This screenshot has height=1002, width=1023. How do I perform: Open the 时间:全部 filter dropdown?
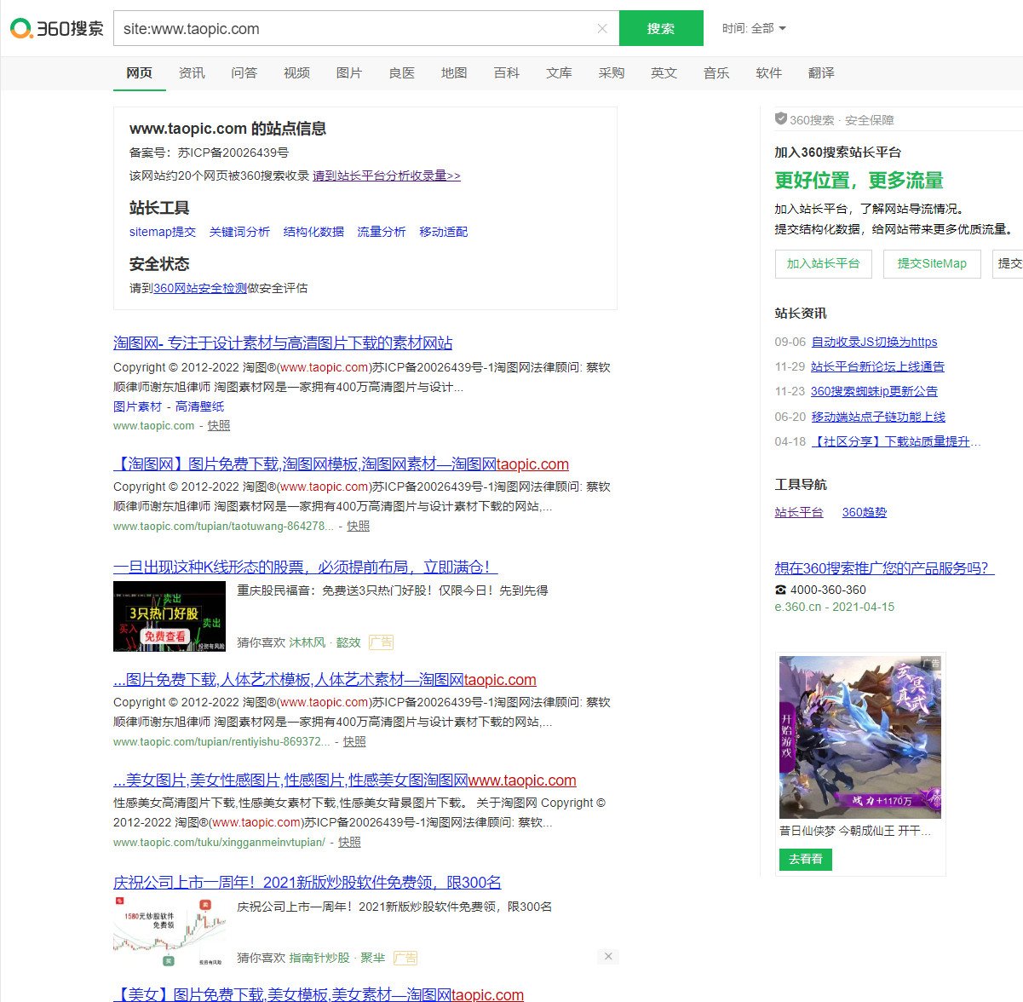753,27
